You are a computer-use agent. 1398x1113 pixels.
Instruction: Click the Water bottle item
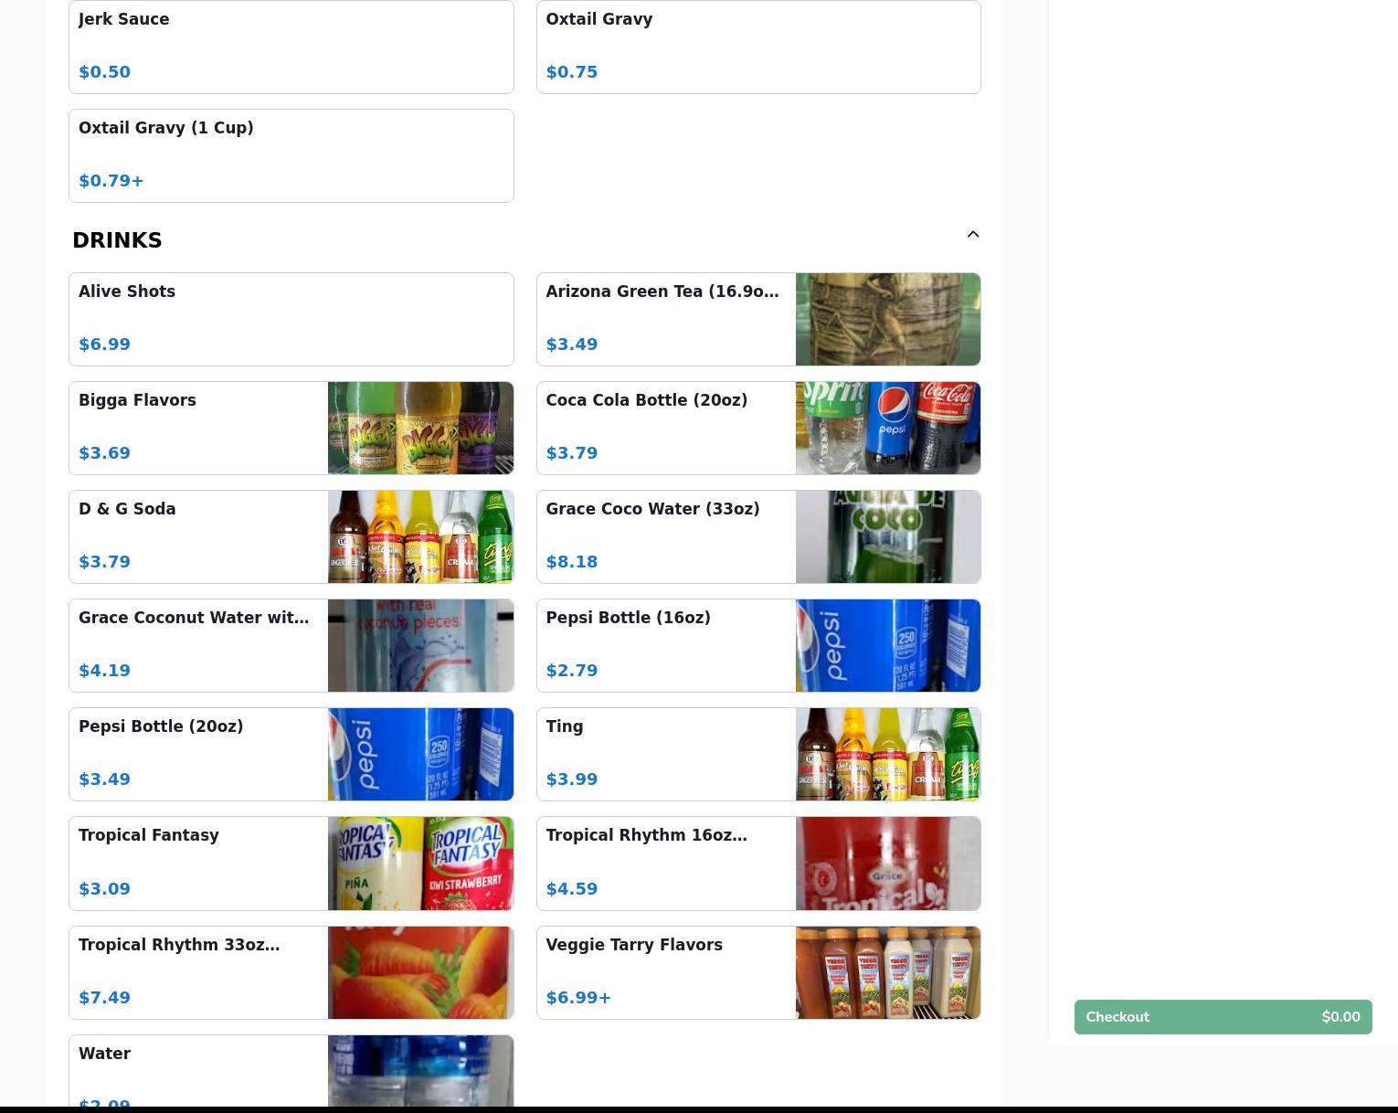tap(291, 1071)
